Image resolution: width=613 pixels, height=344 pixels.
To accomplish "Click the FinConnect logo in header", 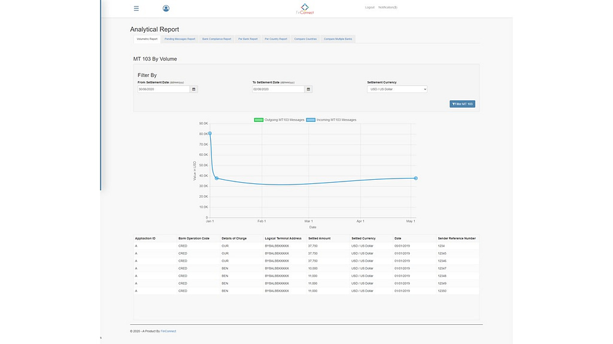I will (305, 9).
